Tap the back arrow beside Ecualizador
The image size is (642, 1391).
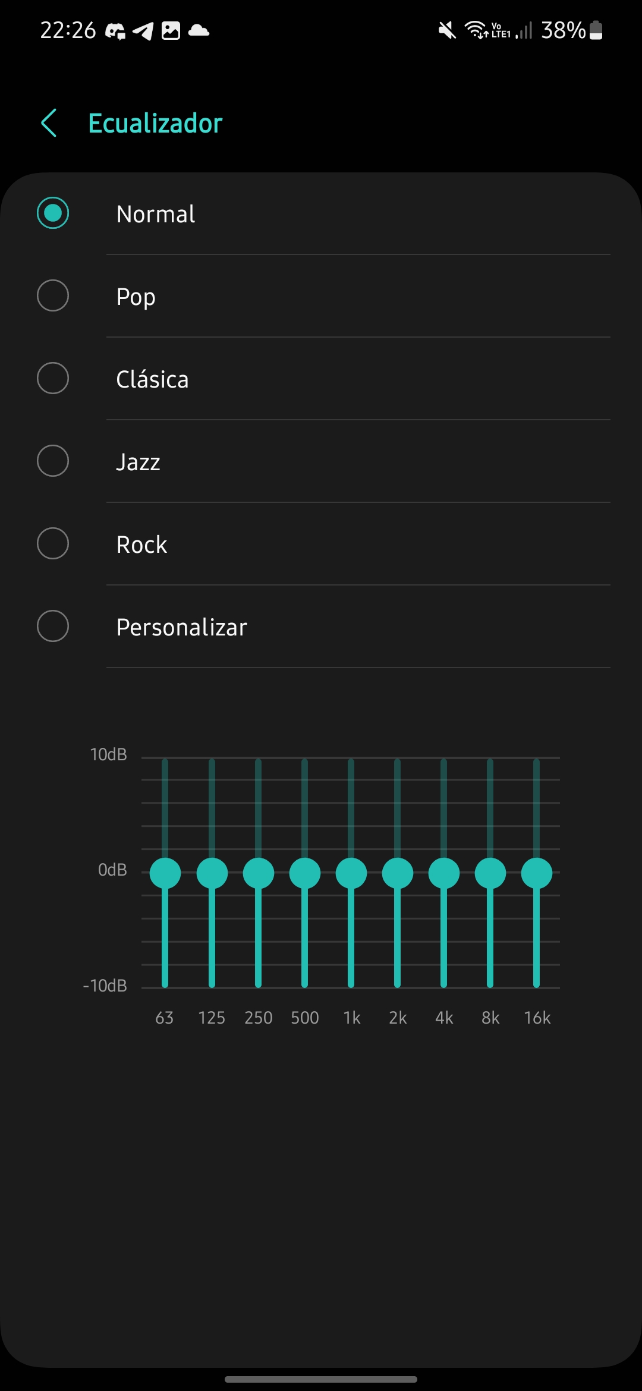pyautogui.click(x=49, y=123)
